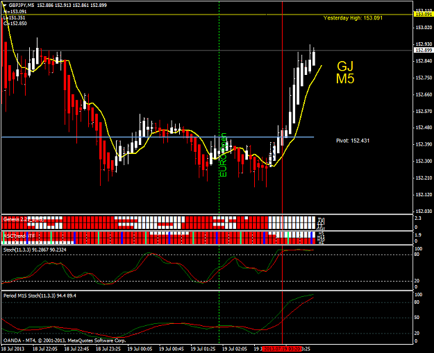The image size is (434, 353).
Task: Click the OANDA - MT4 MetaQuotes copyright text
Action: (65, 341)
